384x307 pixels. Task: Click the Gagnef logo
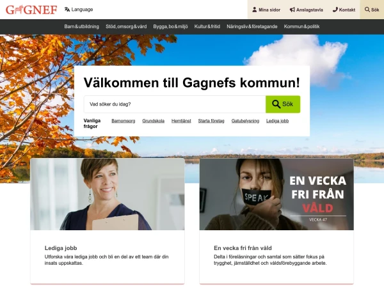click(x=31, y=10)
